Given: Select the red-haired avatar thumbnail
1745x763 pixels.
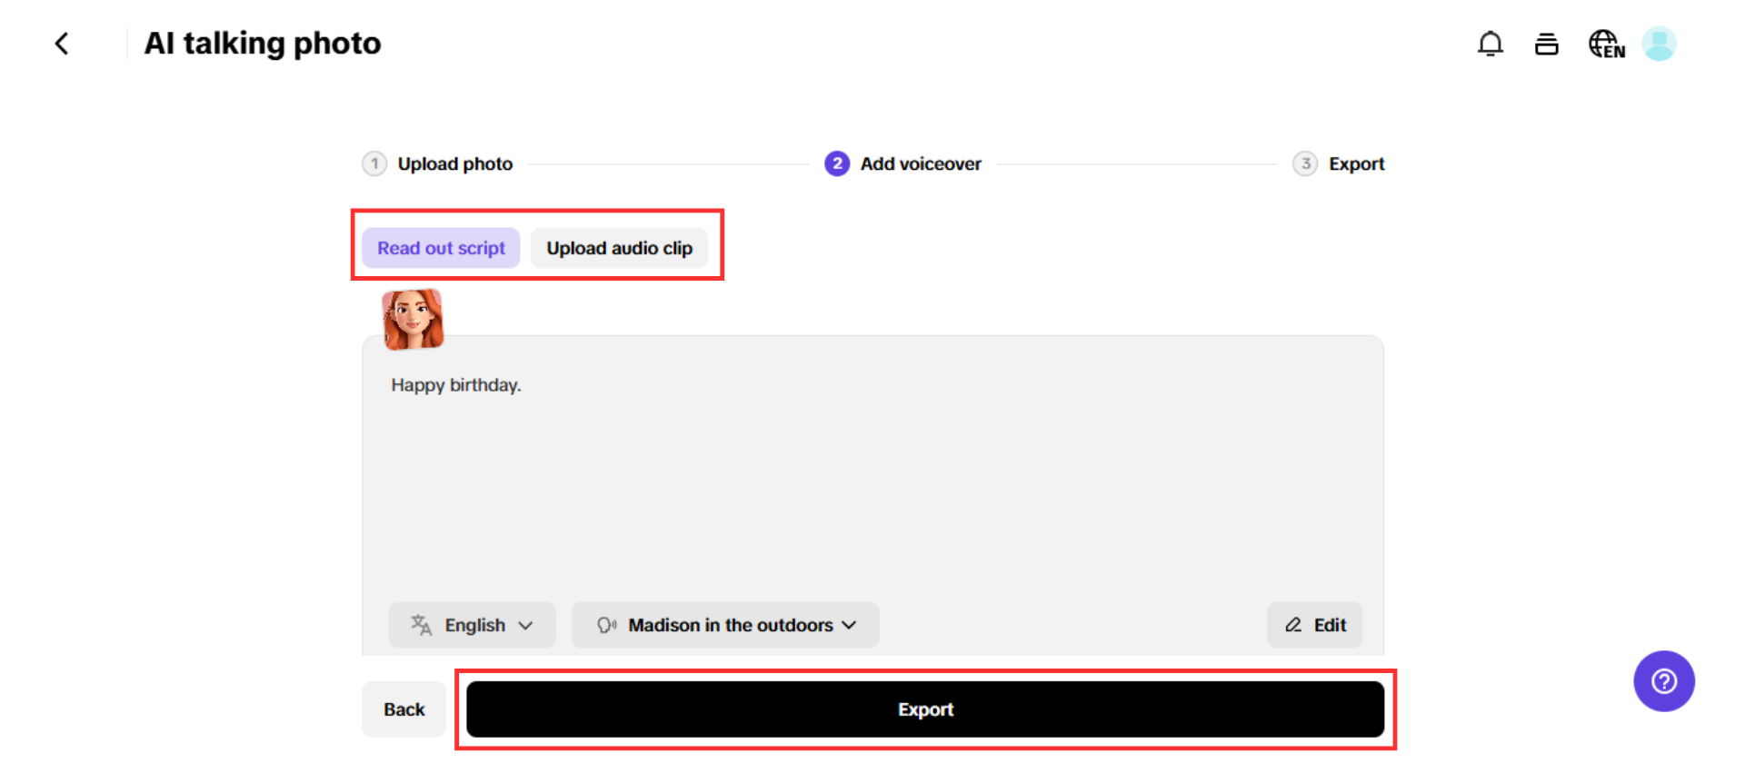Looking at the screenshot, I should pos(413,320).
